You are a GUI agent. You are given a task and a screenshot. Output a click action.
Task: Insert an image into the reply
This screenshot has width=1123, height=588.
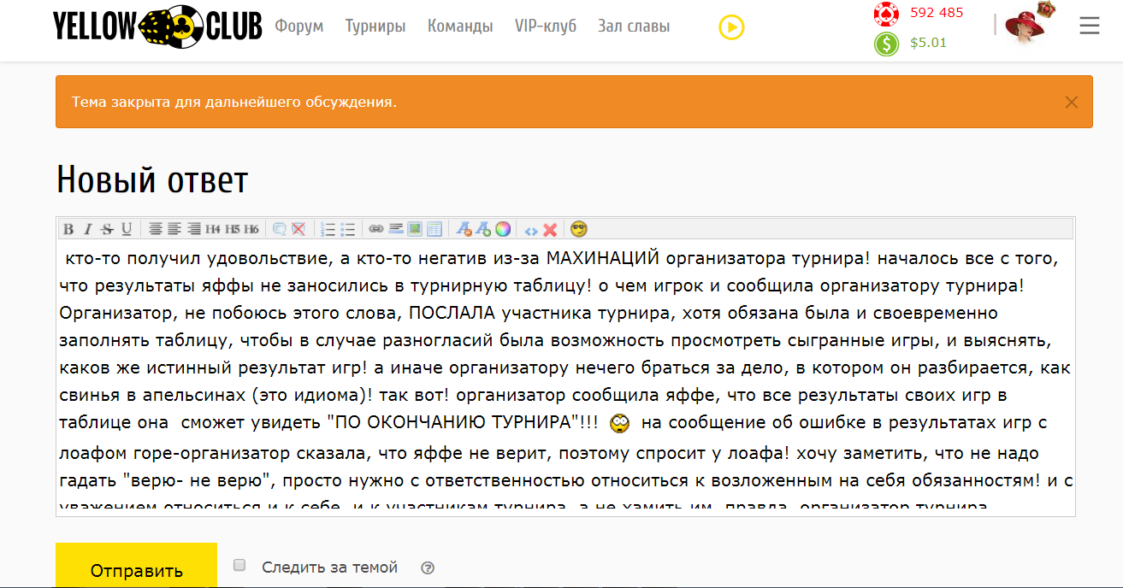click(415, 229)
